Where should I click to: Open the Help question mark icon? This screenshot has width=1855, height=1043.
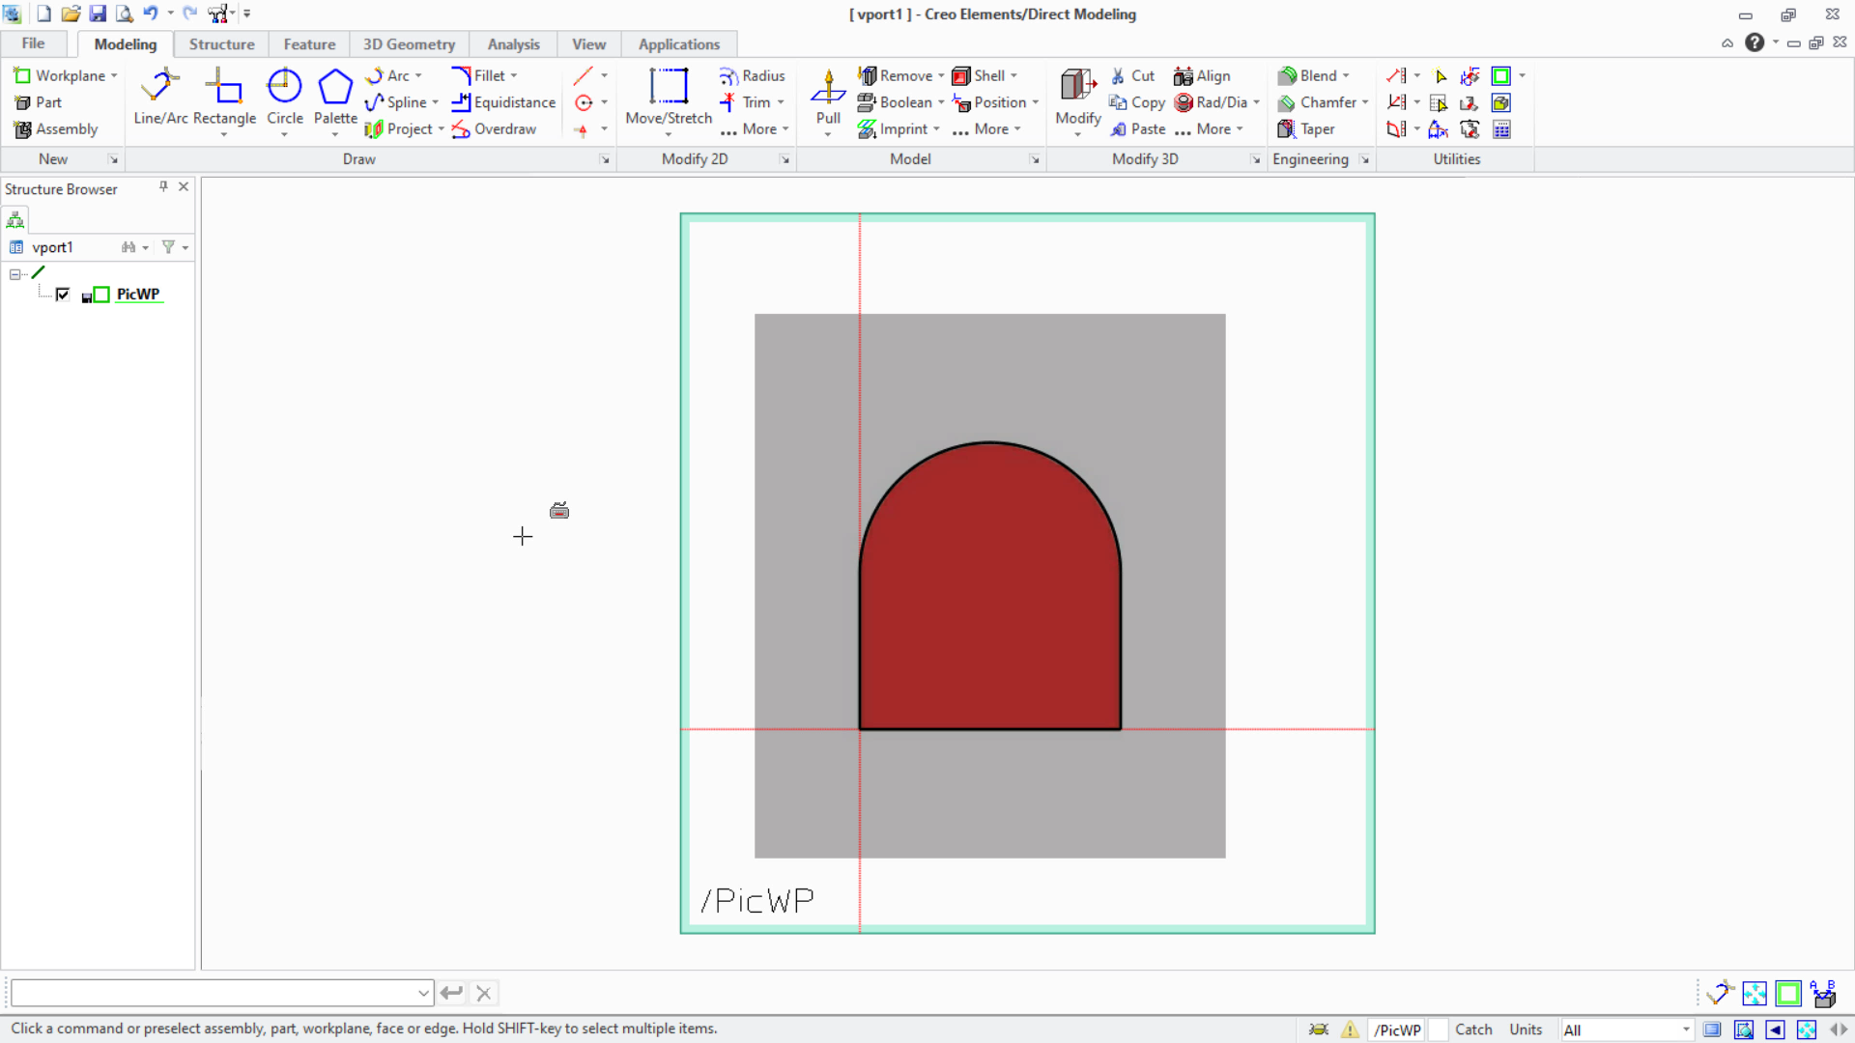1755,42
